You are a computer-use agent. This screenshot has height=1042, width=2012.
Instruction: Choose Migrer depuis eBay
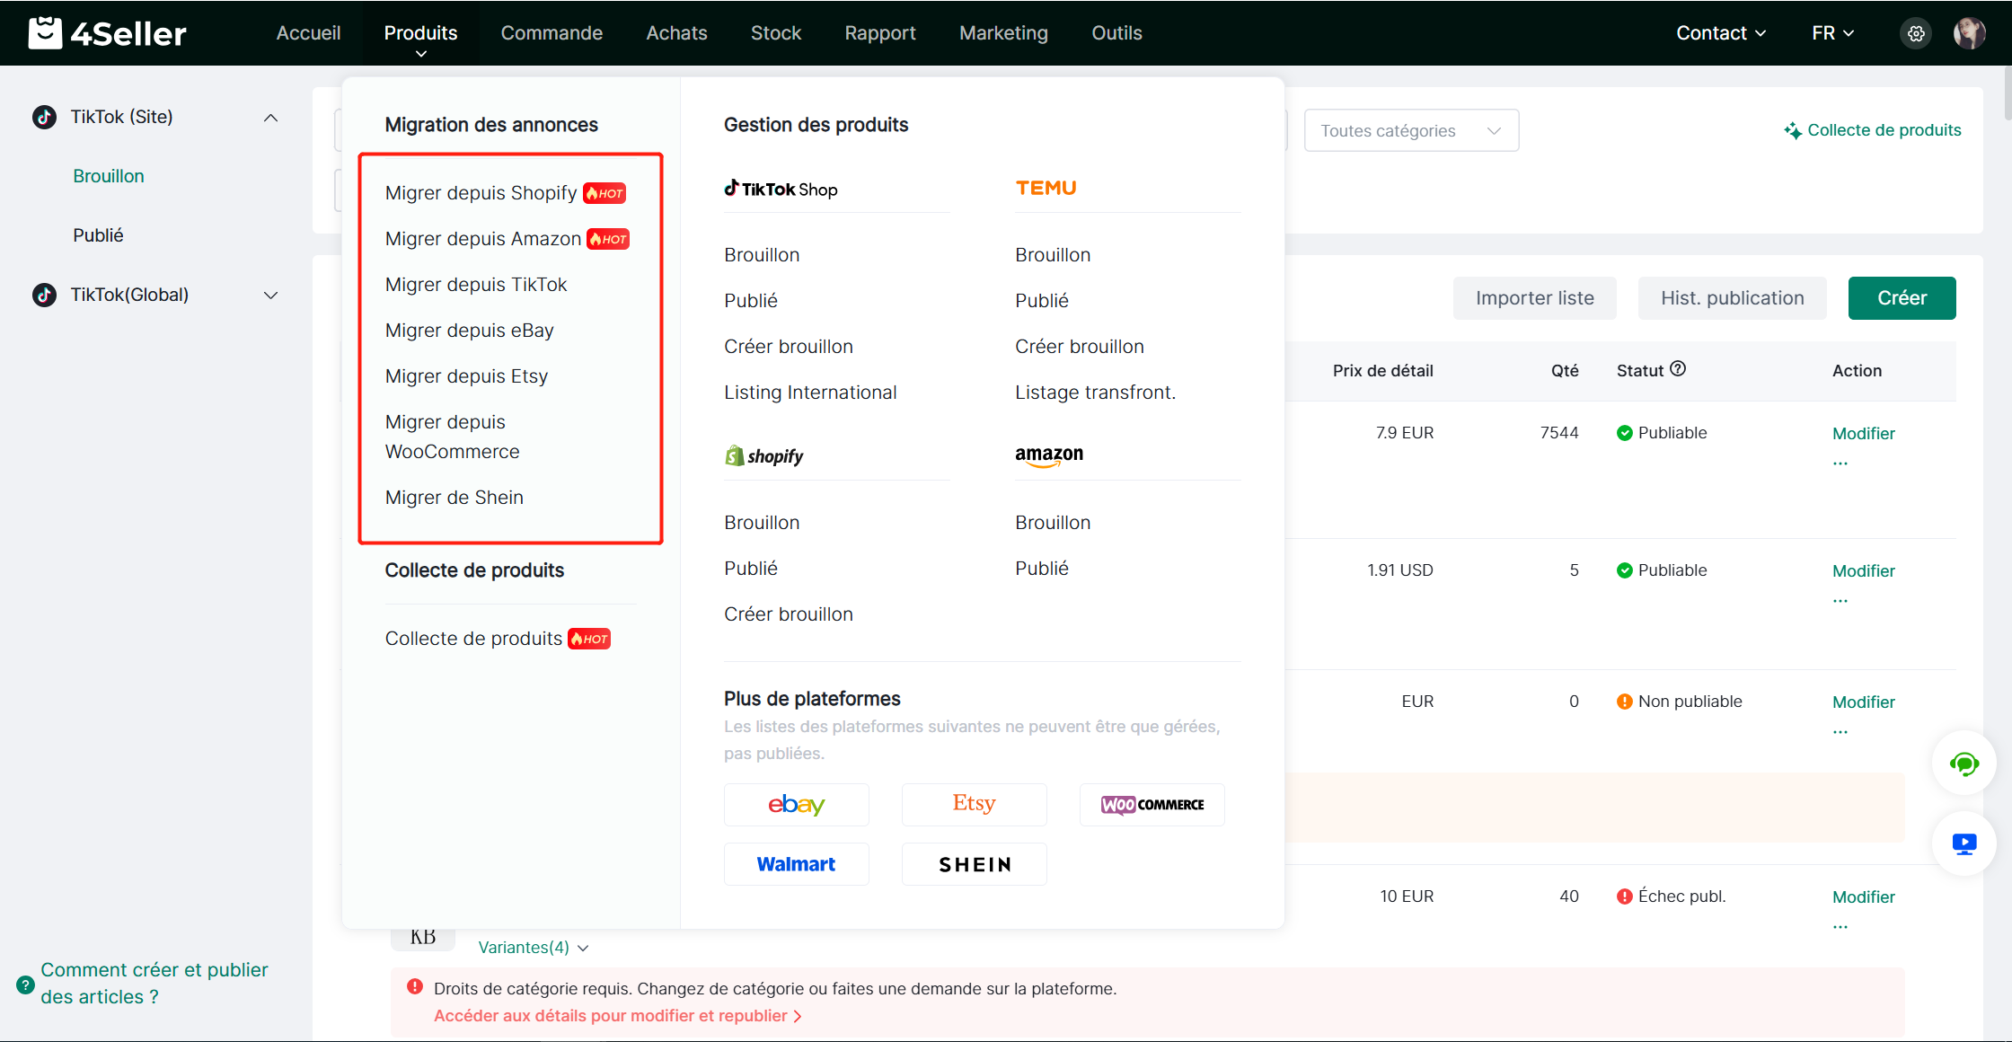469,331
